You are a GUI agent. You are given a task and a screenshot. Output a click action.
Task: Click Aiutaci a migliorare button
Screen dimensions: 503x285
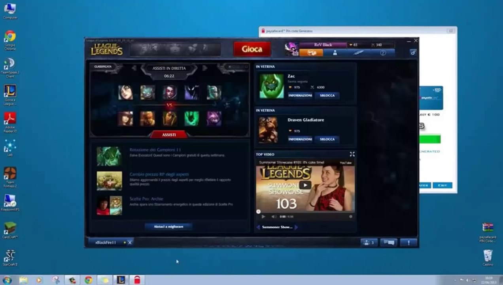click(168, 226)
